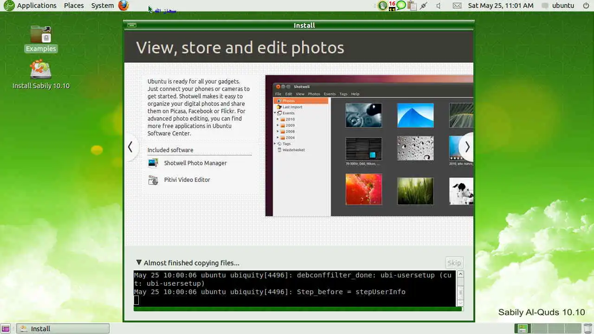594x334 pixels.
Task: Expand the 2004 events folder
Action: coord(278,137)
